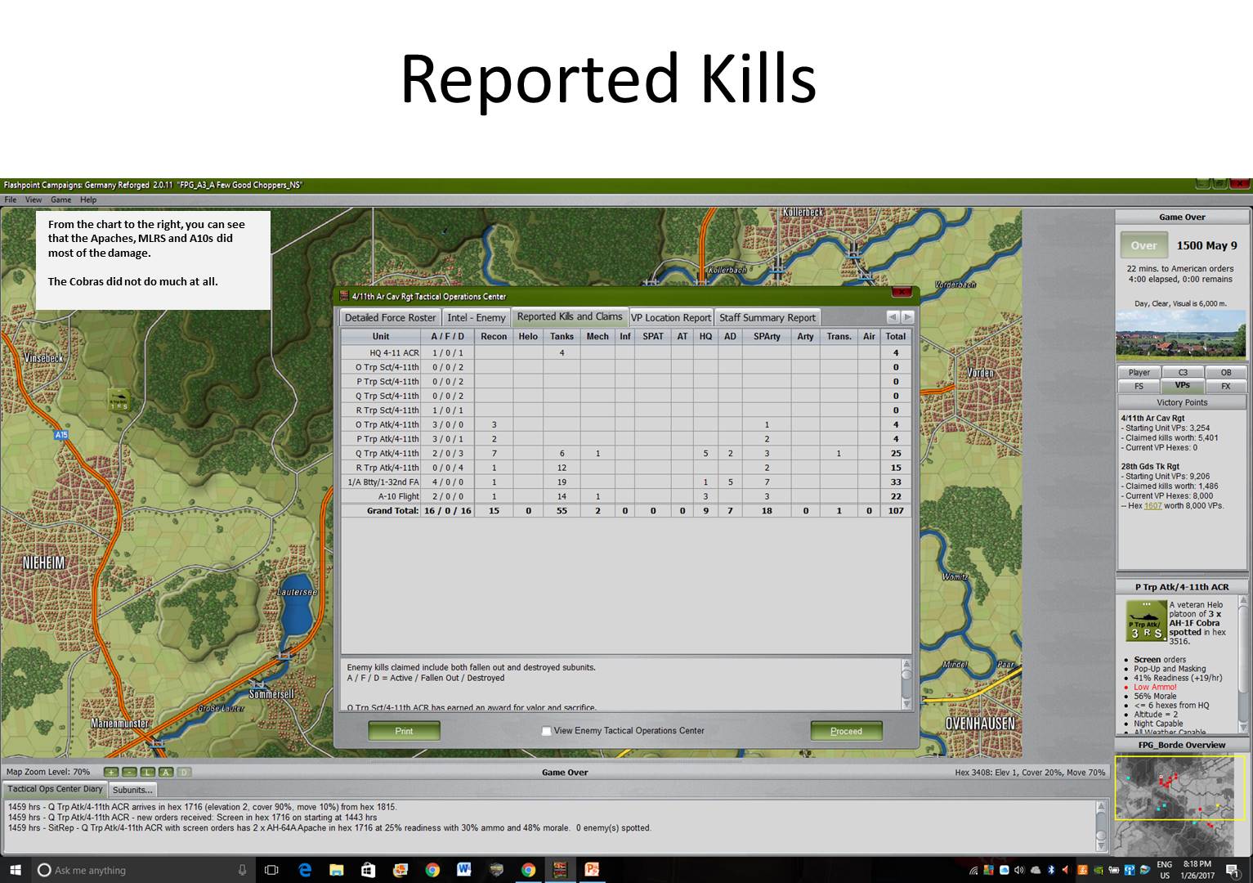Print the kills report
The height and width of the screenshot is (883, 1253).
point(404,731)
